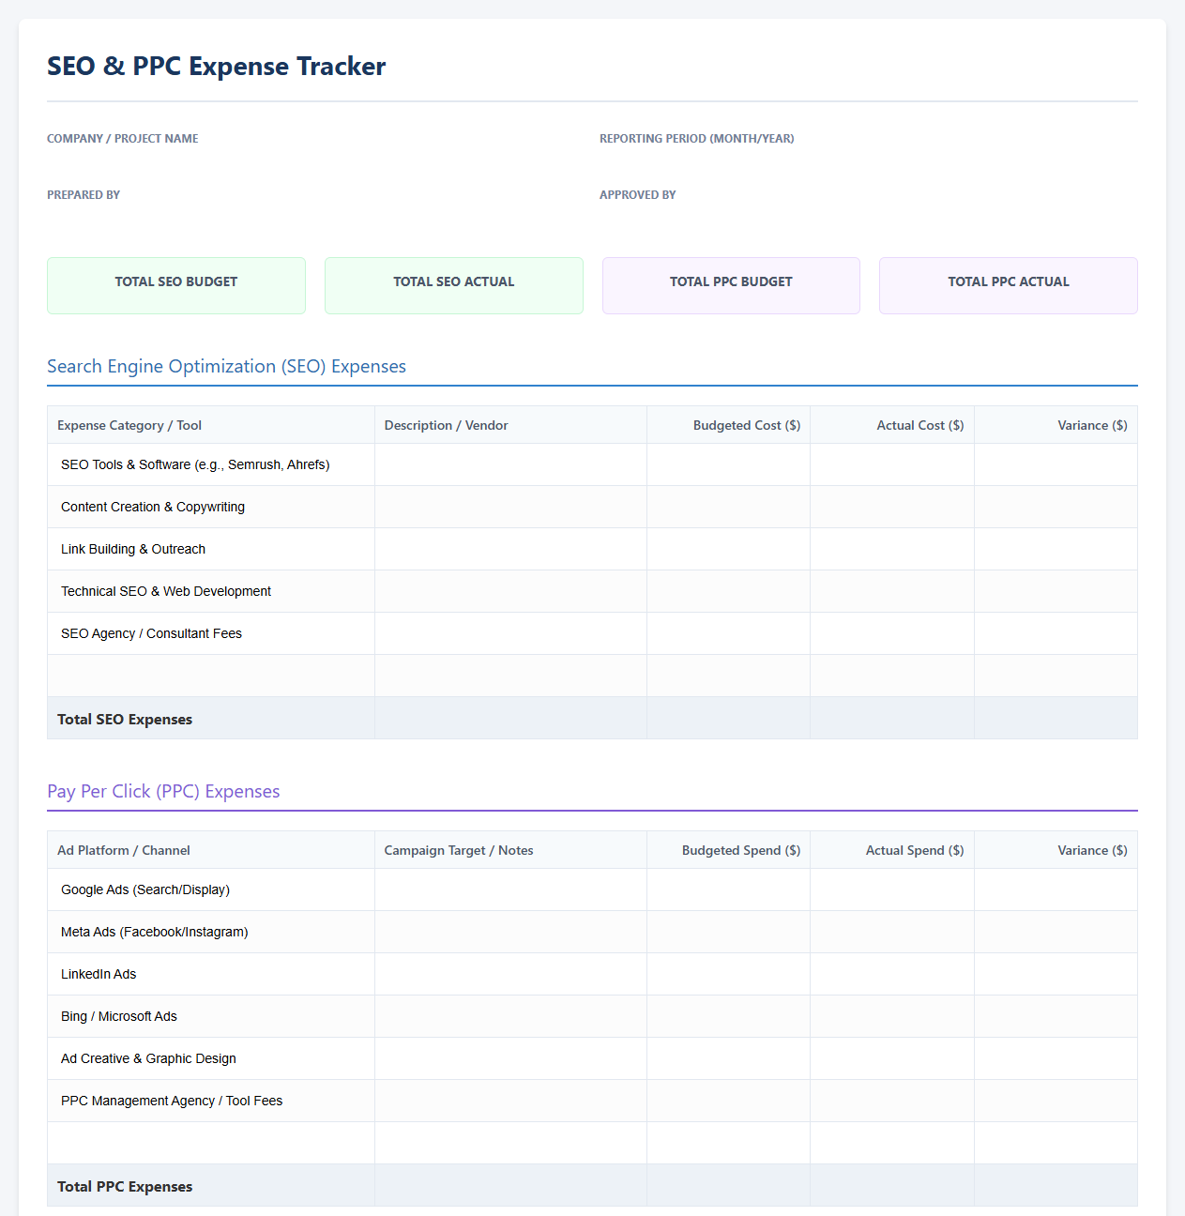Screen dimensions: 1185x1216
Task: Click the Ad Creative & Graphic Design label
Action: pyautogui.click(x=148, y=1058)
